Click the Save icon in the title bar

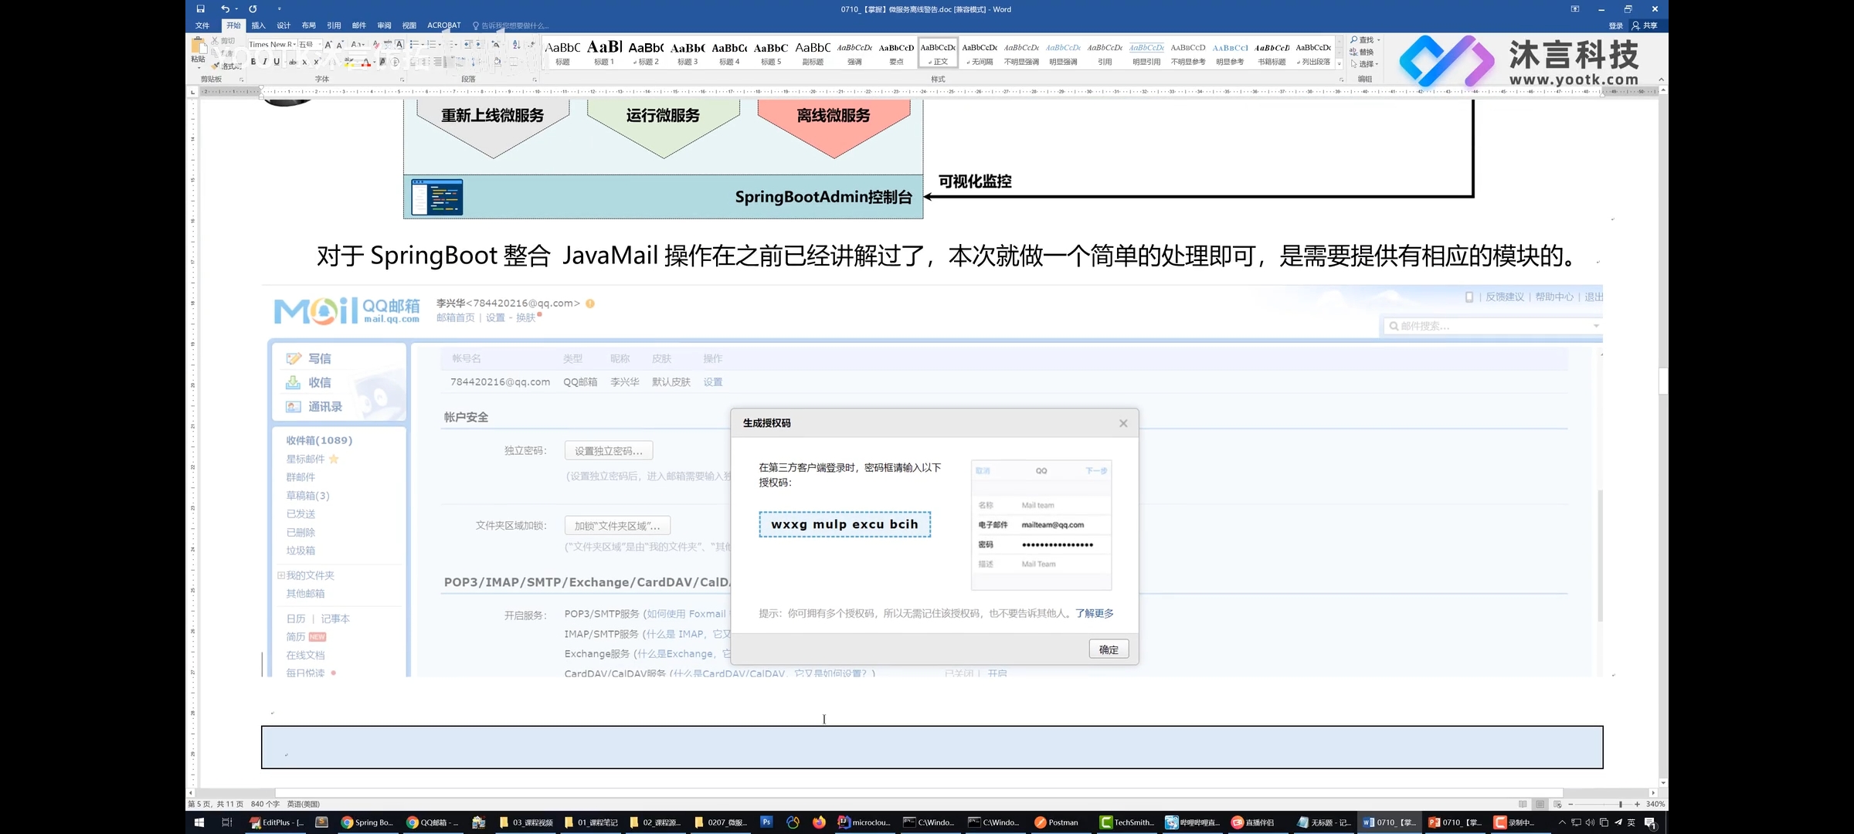200,9
